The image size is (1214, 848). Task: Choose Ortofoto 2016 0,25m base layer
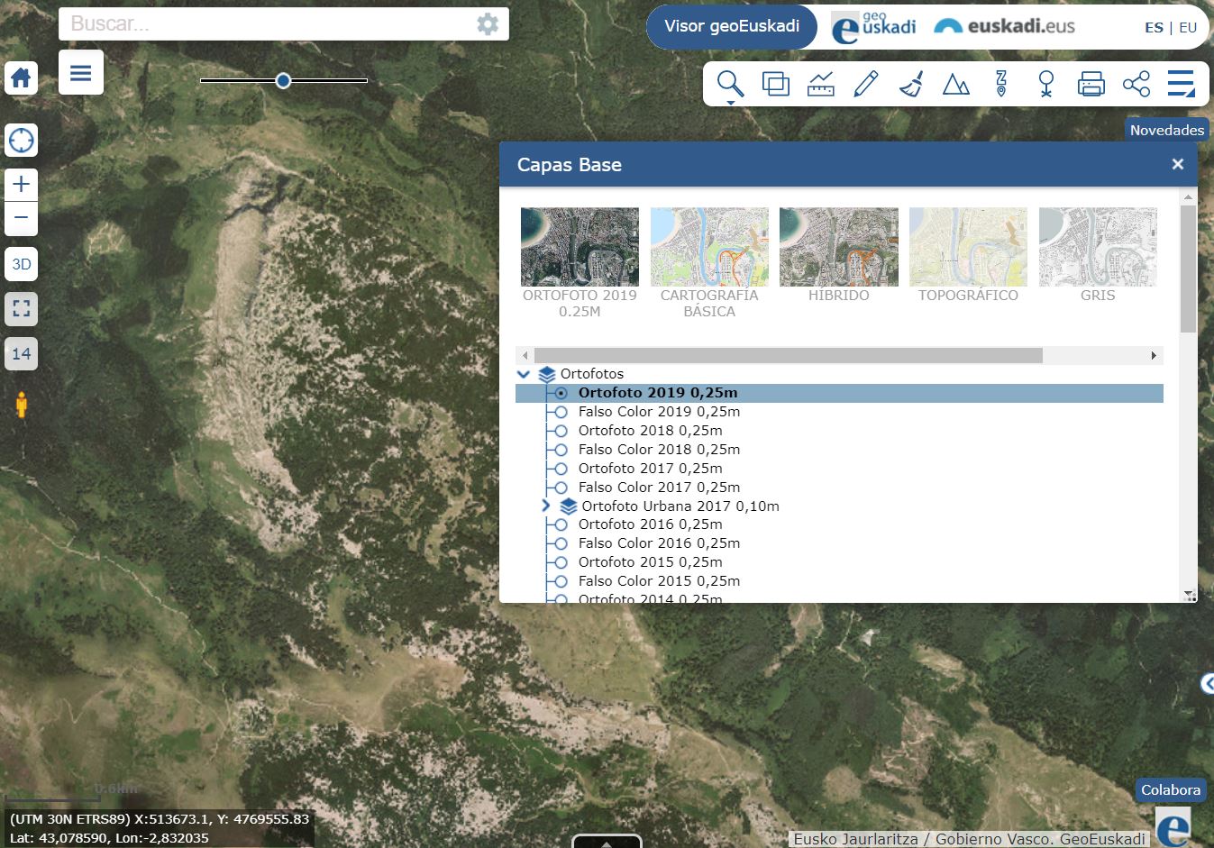coord(561,524)
